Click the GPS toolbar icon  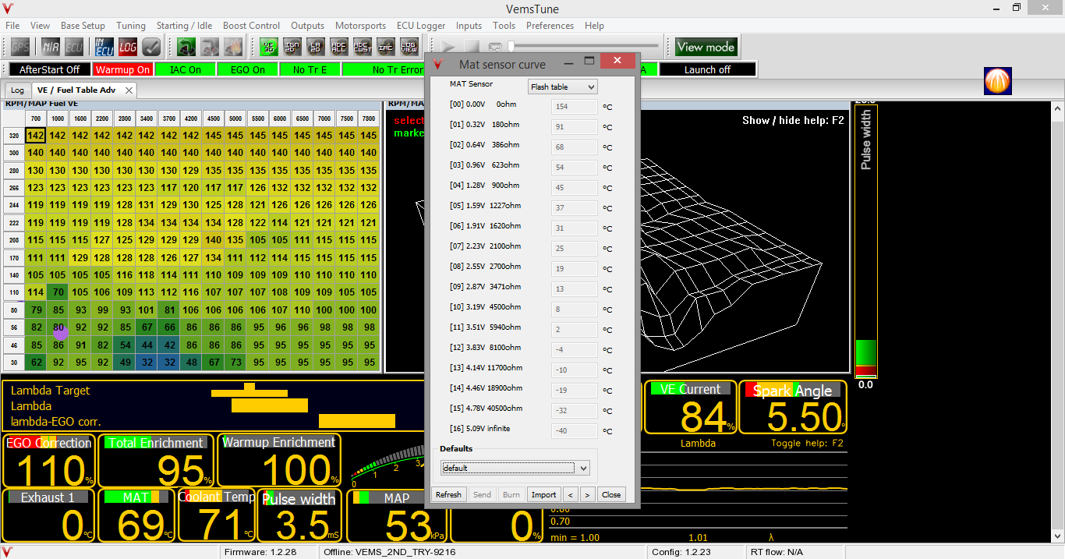click(x=19, y=47)
